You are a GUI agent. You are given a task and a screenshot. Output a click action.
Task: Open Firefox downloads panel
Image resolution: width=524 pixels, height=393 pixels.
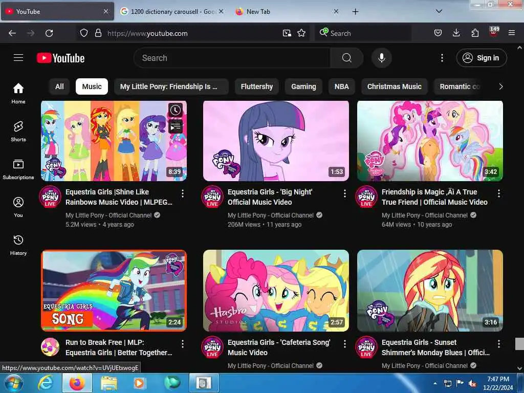pos(456,33)
